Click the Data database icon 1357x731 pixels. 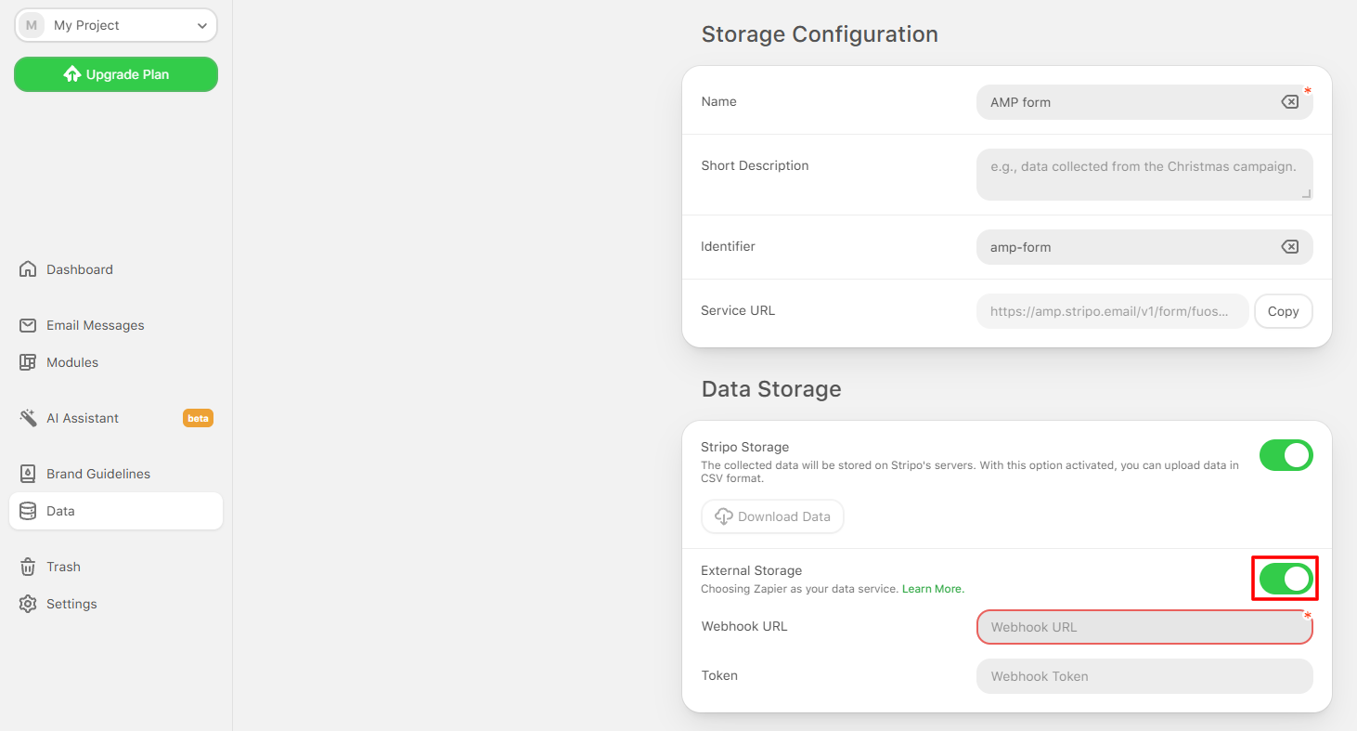[28, 511]
